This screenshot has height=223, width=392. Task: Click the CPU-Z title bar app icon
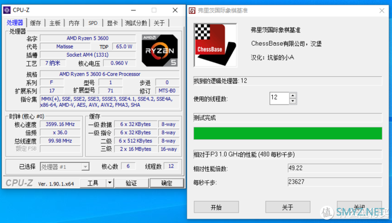pyautogui.click(x=7, y=10)
